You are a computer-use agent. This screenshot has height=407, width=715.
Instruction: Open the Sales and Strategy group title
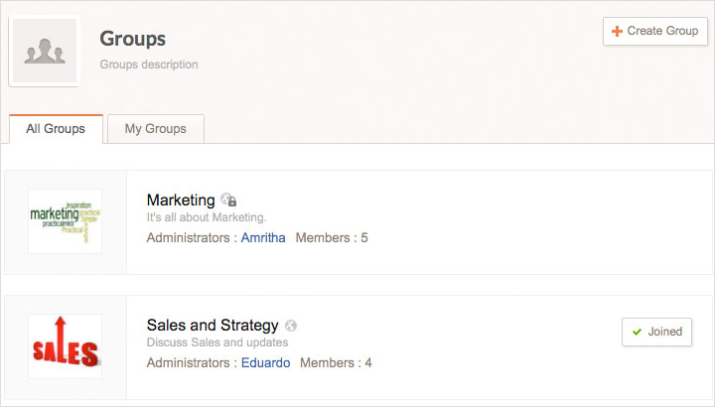pos(213,325)
